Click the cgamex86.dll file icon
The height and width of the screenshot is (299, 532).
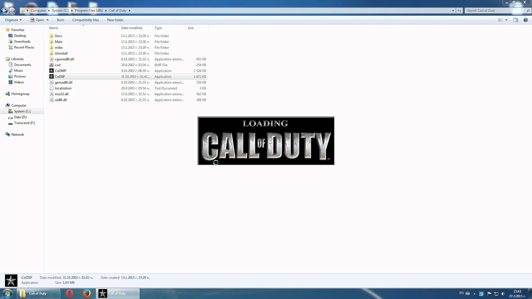click(x=52, y=59)
